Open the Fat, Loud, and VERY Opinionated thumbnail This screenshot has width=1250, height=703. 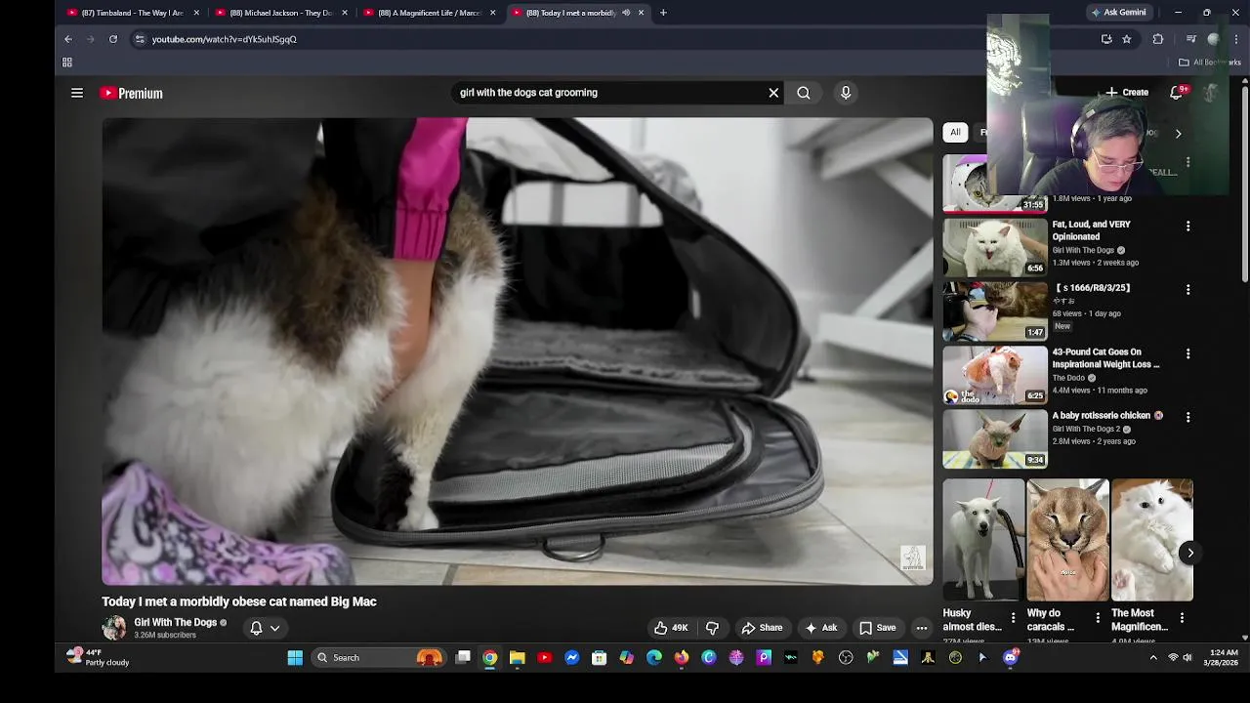click(995, 248)
